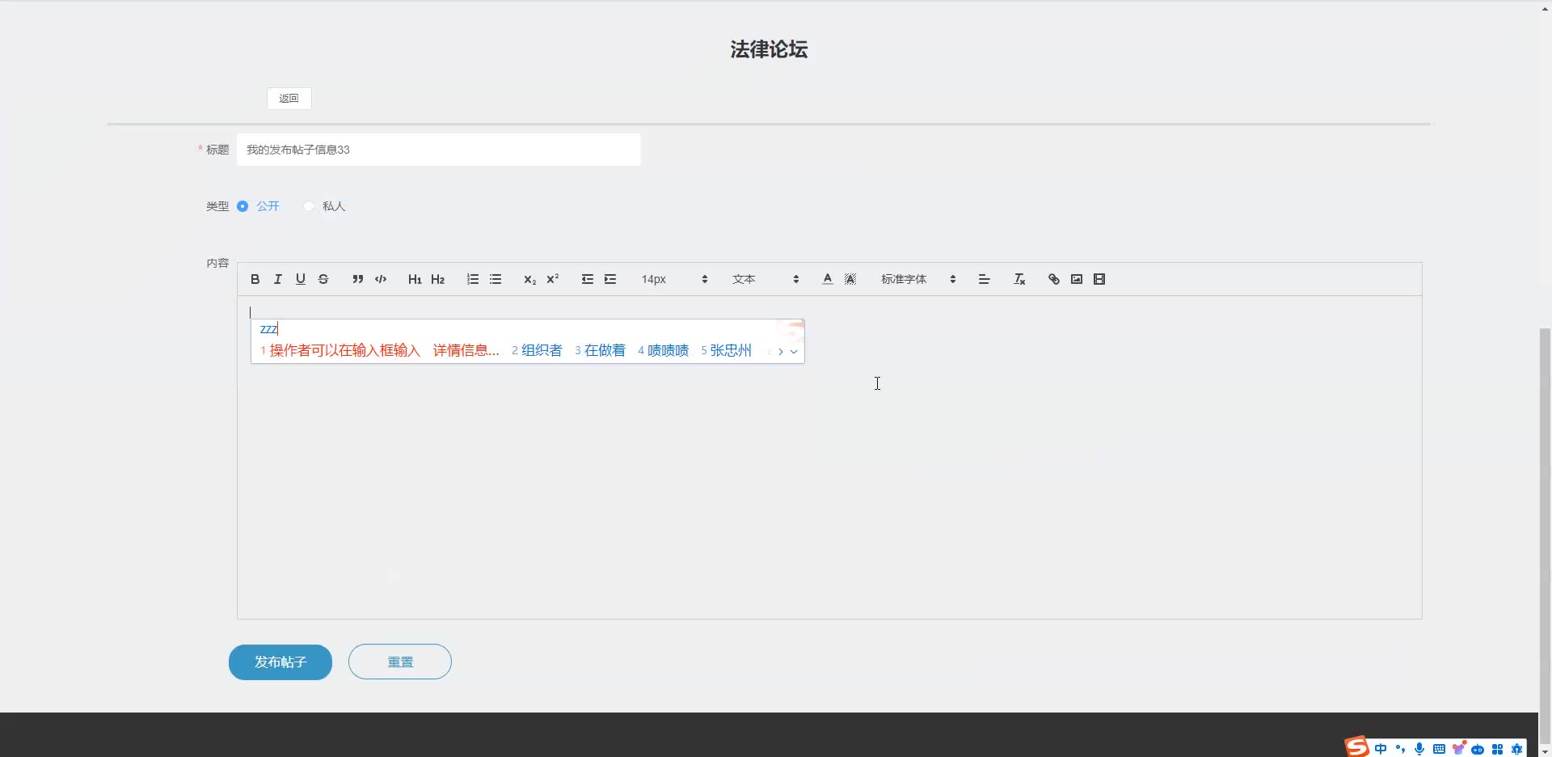1552x757 pixels.
Task: Open Sogou game mode icon
Action: 1478,749
